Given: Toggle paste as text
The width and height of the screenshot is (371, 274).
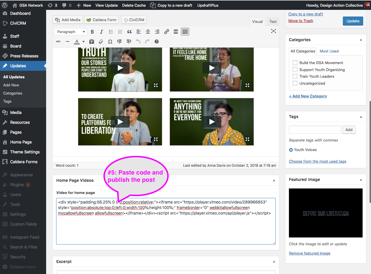Looking at the screenshot, I should 92,41.
